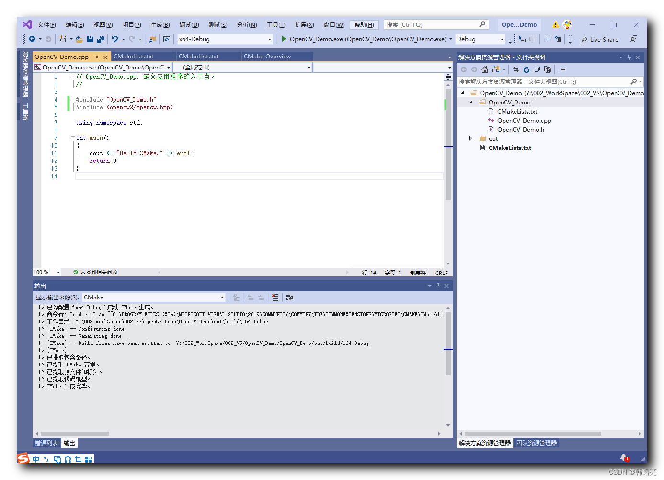Click the Undo arrow icon

115,39
